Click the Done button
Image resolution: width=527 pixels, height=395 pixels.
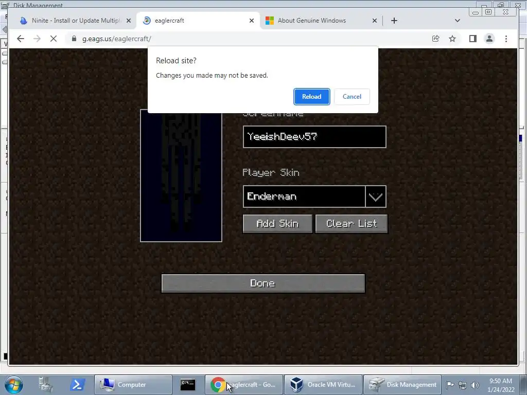tap(263, 283)
